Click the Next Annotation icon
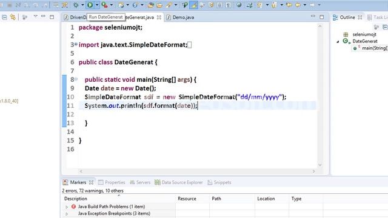Screen dimensions: 388x218 click(259, 5)
